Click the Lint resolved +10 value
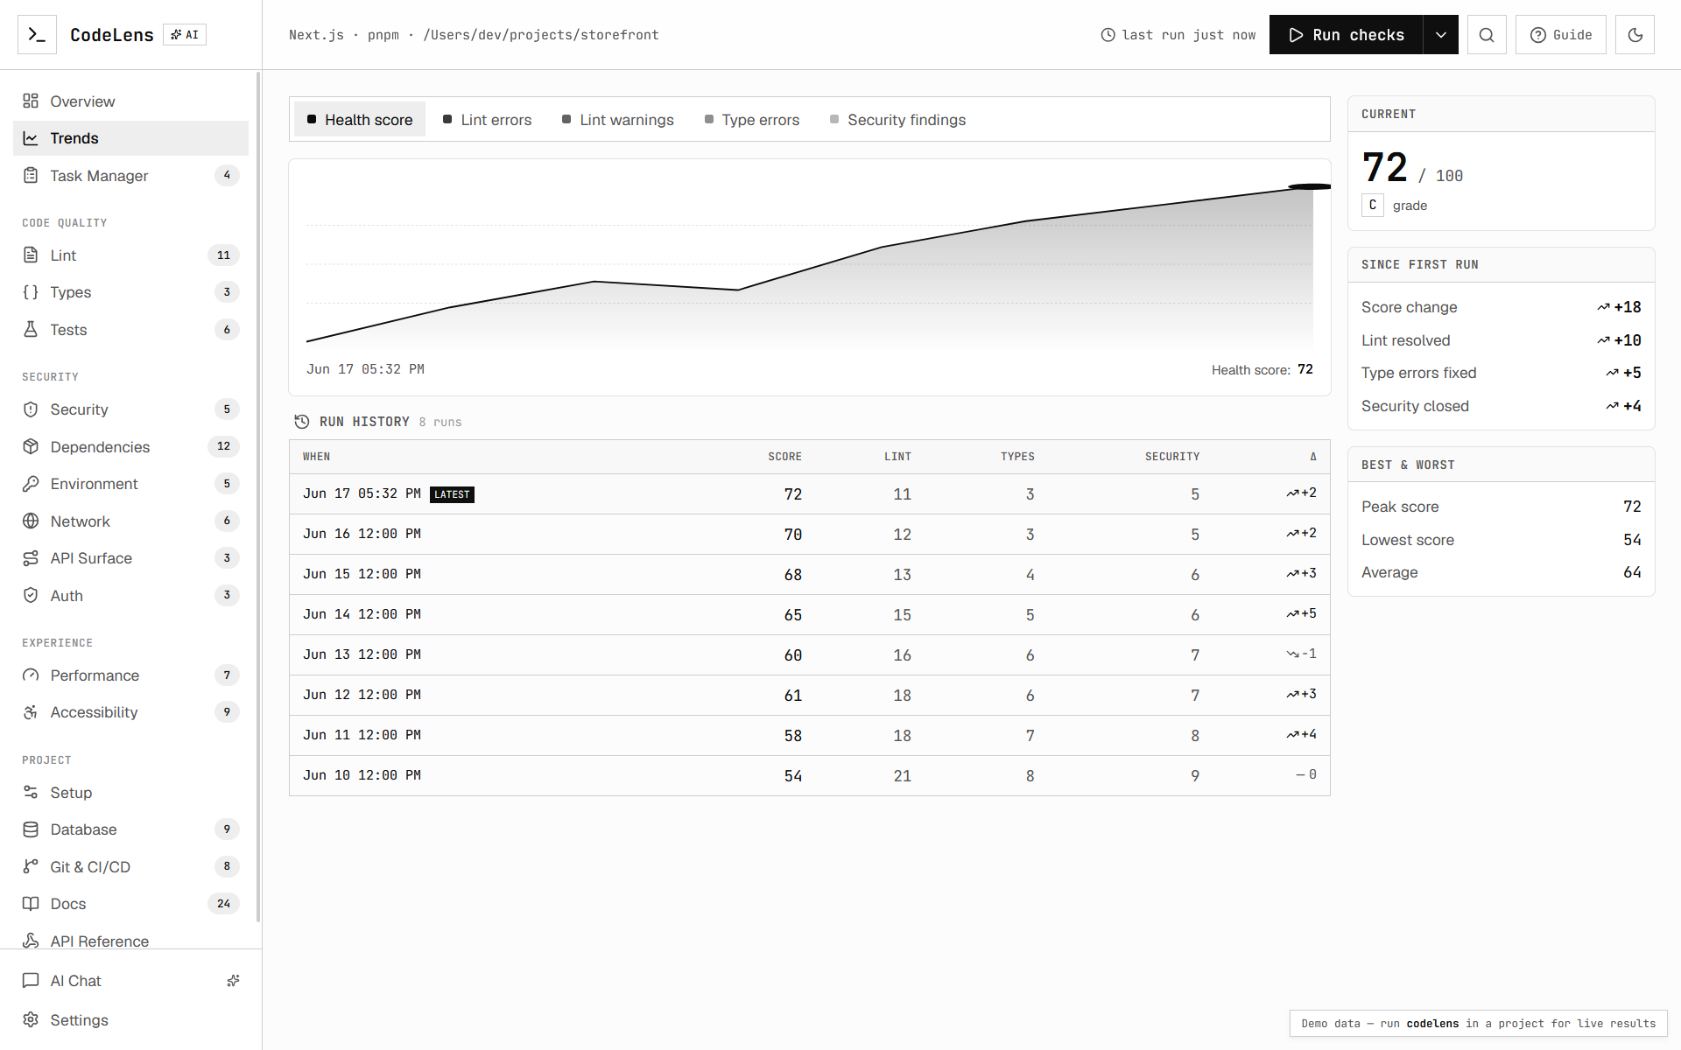 [1619, 340]
